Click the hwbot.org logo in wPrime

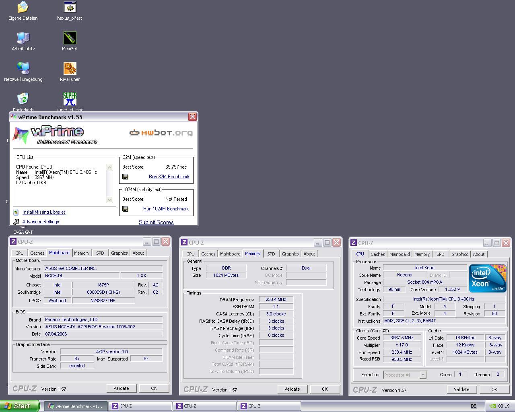click(x=161, y=132)
